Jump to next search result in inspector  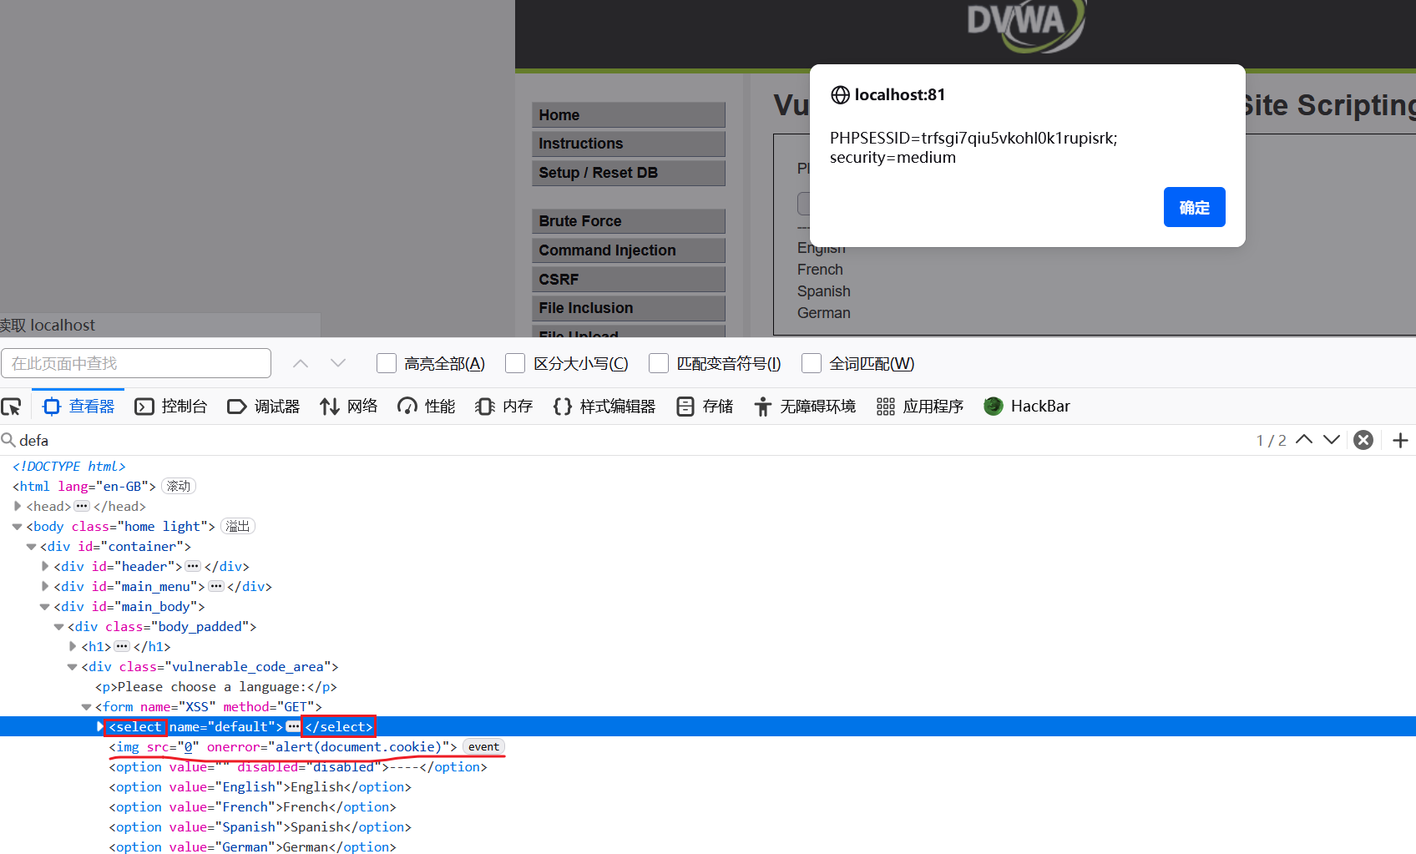1332,440
